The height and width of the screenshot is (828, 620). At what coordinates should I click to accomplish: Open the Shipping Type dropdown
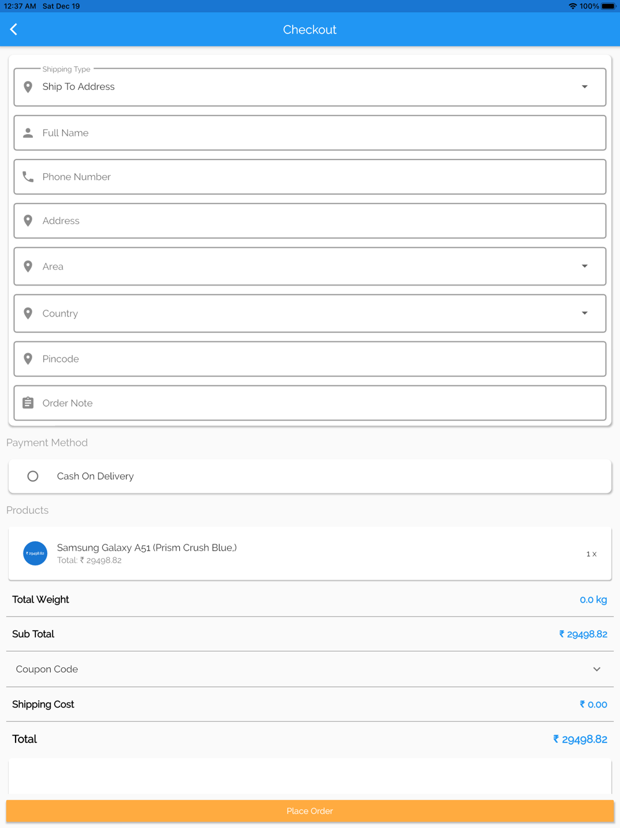click(584, 87)
